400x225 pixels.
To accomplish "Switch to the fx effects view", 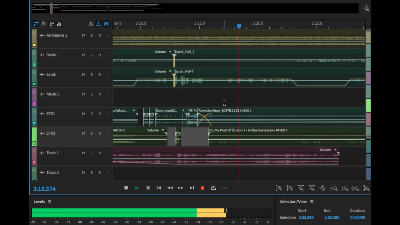I will (x=44, y=24).
